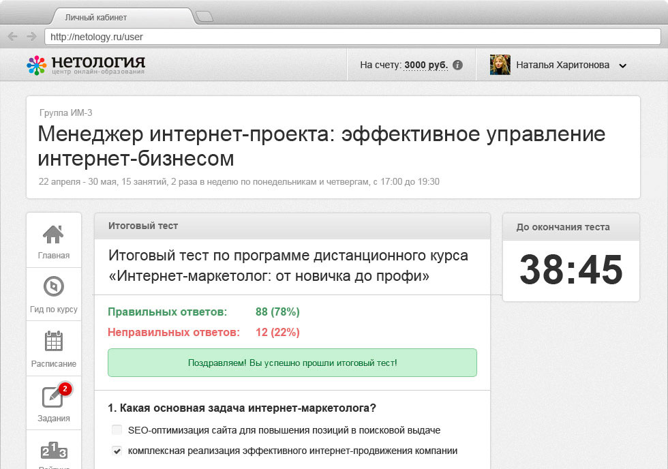
Task: Open the Расписание calendar icon
Action: (53, 341)
